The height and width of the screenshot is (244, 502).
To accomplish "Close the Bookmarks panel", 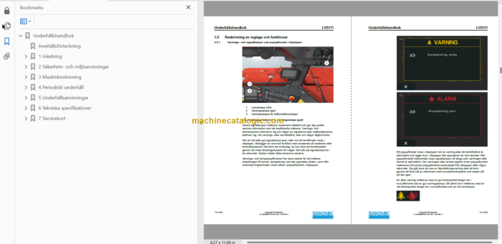I will tap(188, 7).
